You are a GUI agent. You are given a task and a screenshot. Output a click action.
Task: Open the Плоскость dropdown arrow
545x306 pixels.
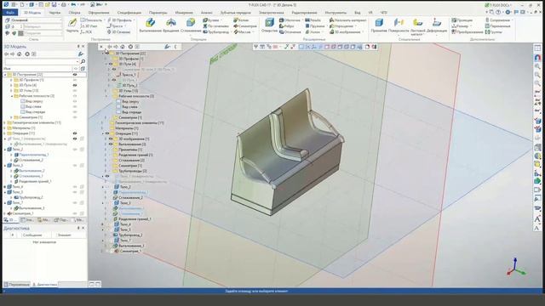104,20
